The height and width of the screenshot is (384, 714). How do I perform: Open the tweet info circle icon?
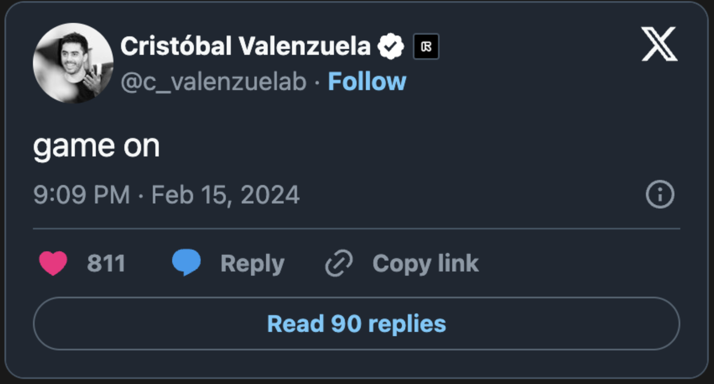click(659, 194)
